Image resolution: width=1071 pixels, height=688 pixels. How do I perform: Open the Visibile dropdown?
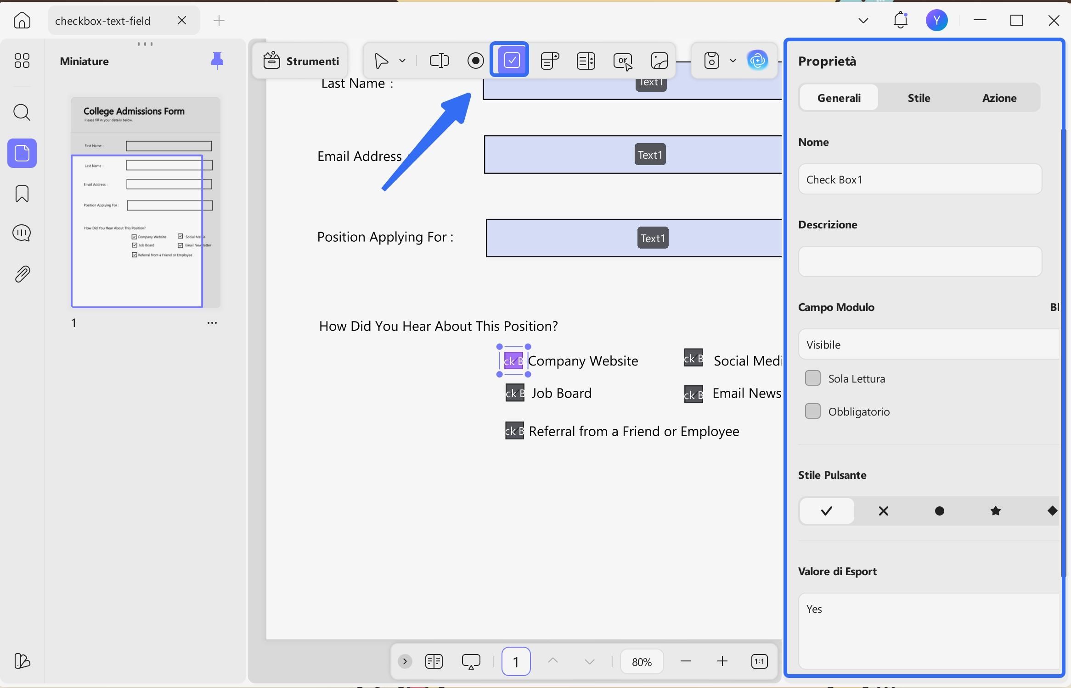click(929, 344)
